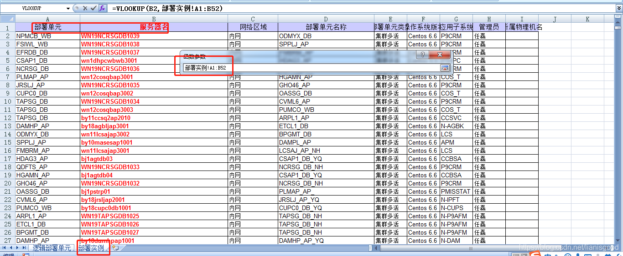Click cell 部署单元 in header row
Viewport: 623px width, 256px height.
(x=47, y=27)
